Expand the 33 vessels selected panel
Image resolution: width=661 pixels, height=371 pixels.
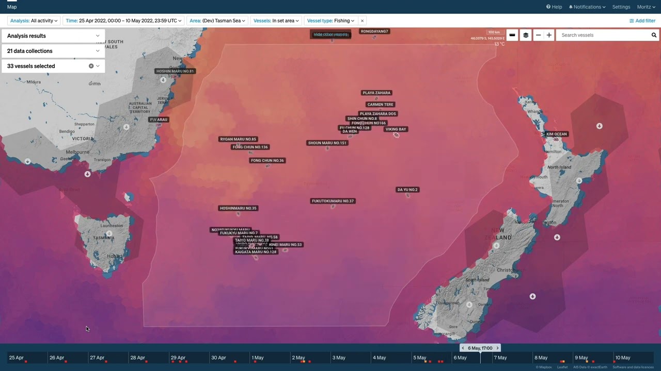(x=98, y=66)
